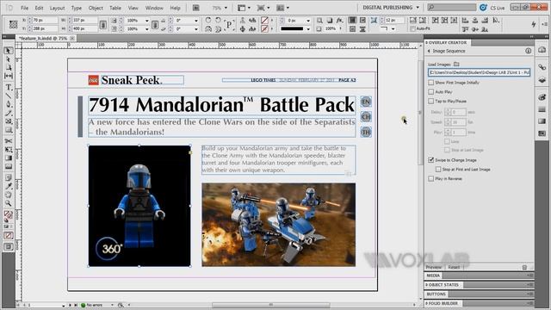Enable Tap to Play/Pause checkbox

[431, 102]
